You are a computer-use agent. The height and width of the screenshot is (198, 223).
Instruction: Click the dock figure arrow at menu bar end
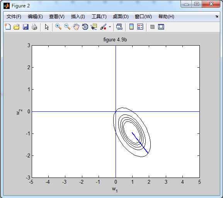pyautogui.click(x=216, y=16)
